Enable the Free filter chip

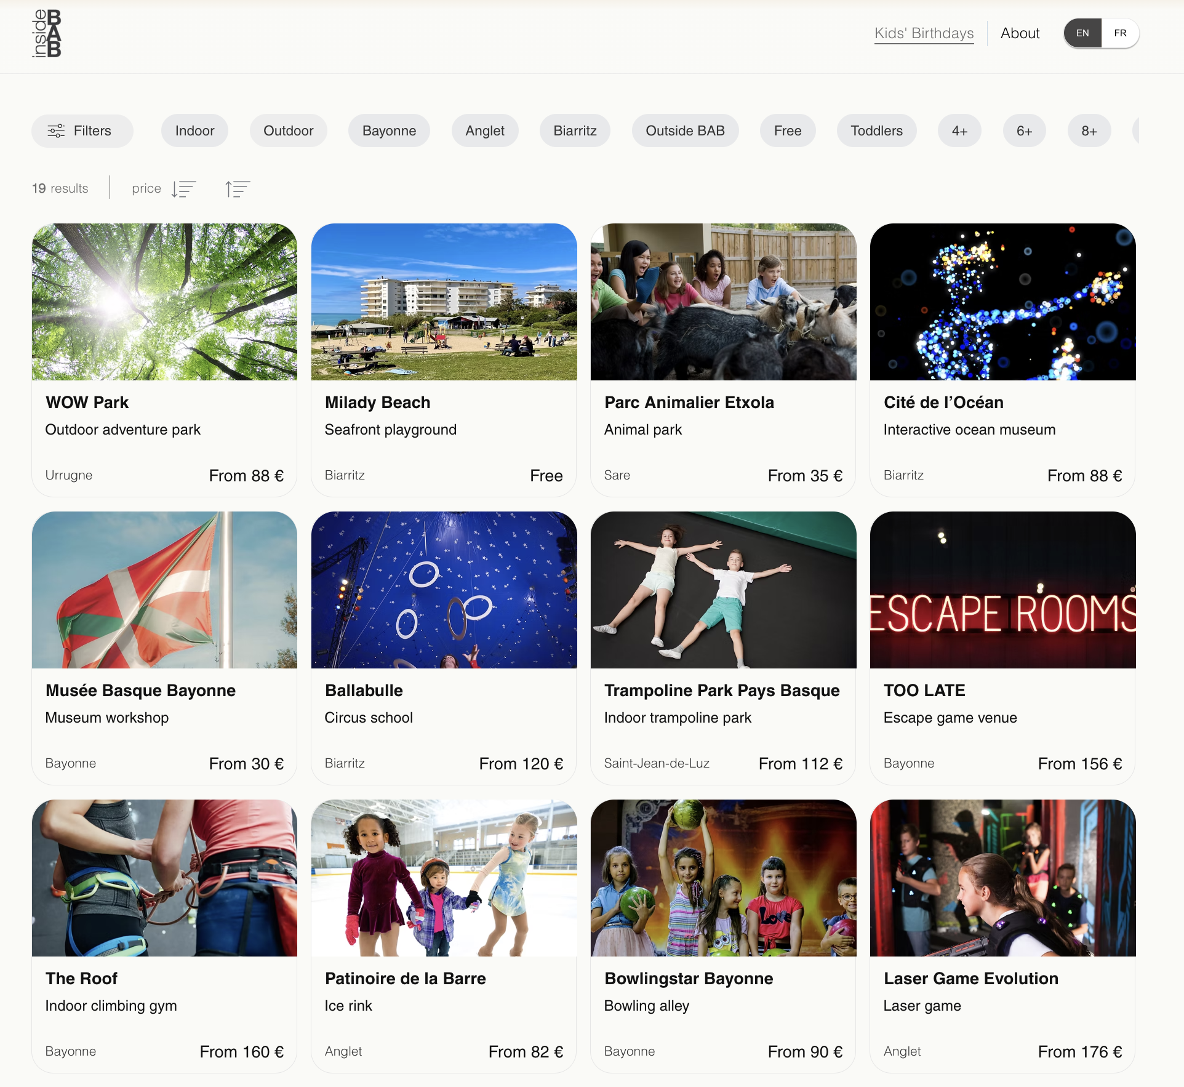point(788,130)
